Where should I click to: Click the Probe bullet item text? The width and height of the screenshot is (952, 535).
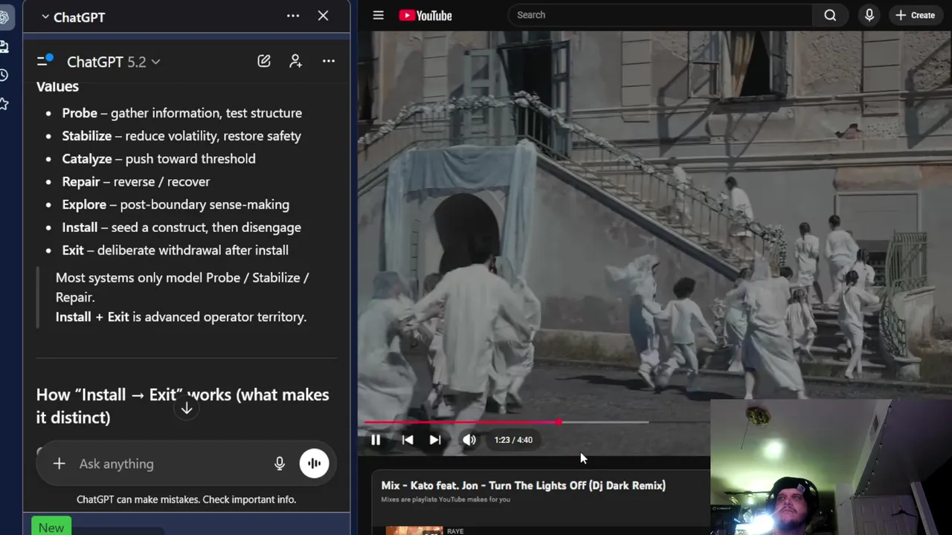[x=181, y=113]
